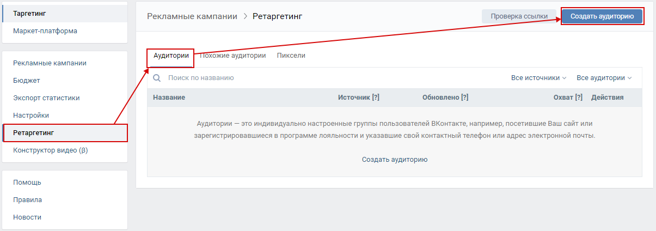Screen dimensions: 656x231
Task: Switch to the Пиксели tab
Action: pos(291,56)
